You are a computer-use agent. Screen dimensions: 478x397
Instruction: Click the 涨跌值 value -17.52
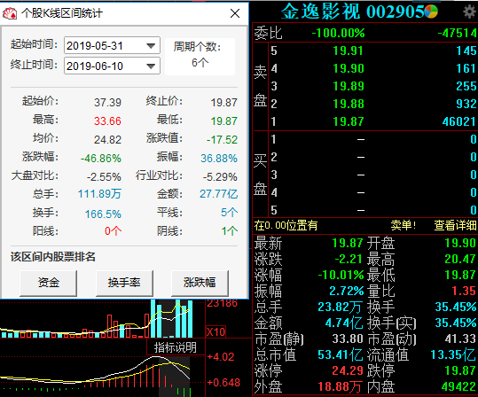pos(222,139)
